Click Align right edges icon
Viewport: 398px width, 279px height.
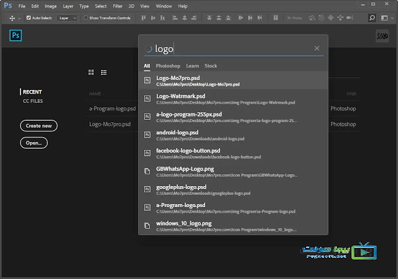click(194, 18)
